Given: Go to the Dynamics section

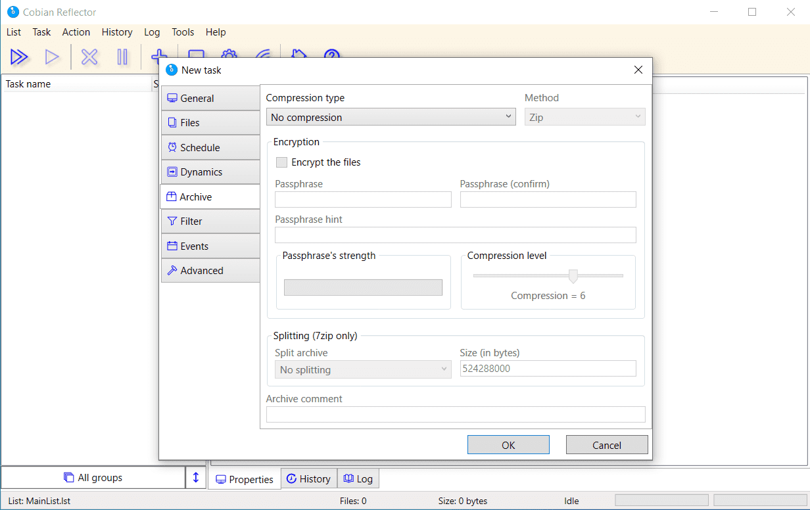Looking at the screenshot, I should click(210, 172).
